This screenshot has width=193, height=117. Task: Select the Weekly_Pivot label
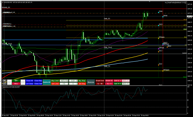tap(7, 44)
